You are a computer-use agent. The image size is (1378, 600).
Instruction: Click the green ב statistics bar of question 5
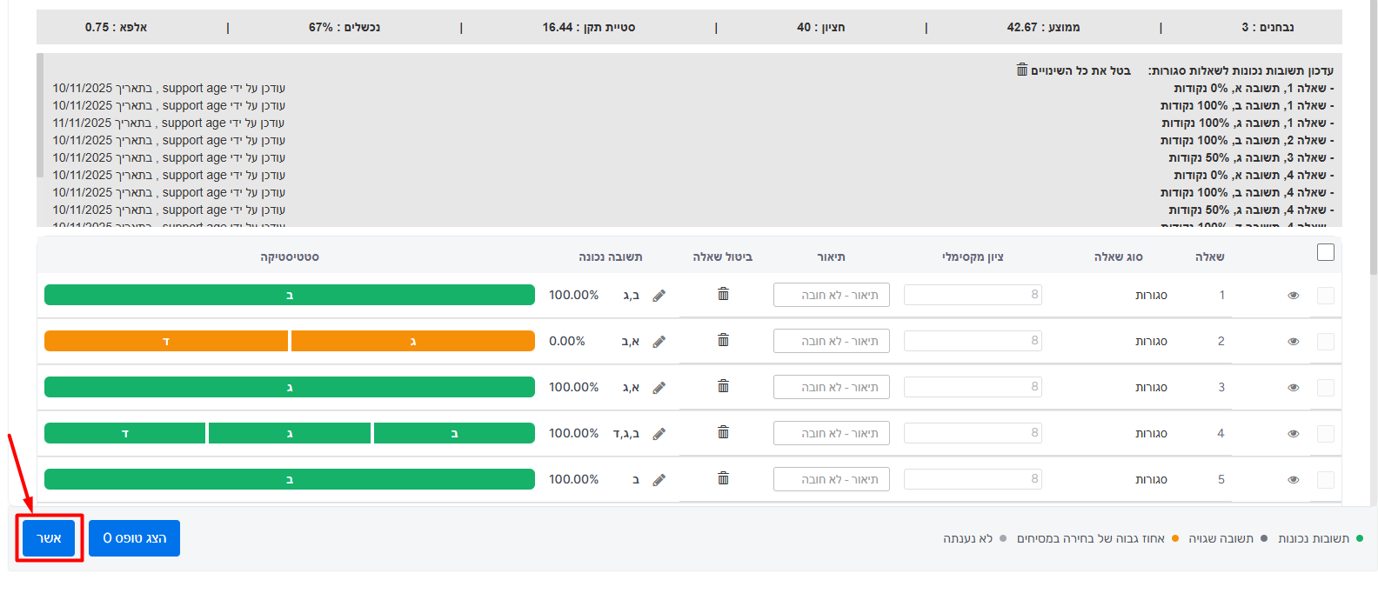click(290, 479)
